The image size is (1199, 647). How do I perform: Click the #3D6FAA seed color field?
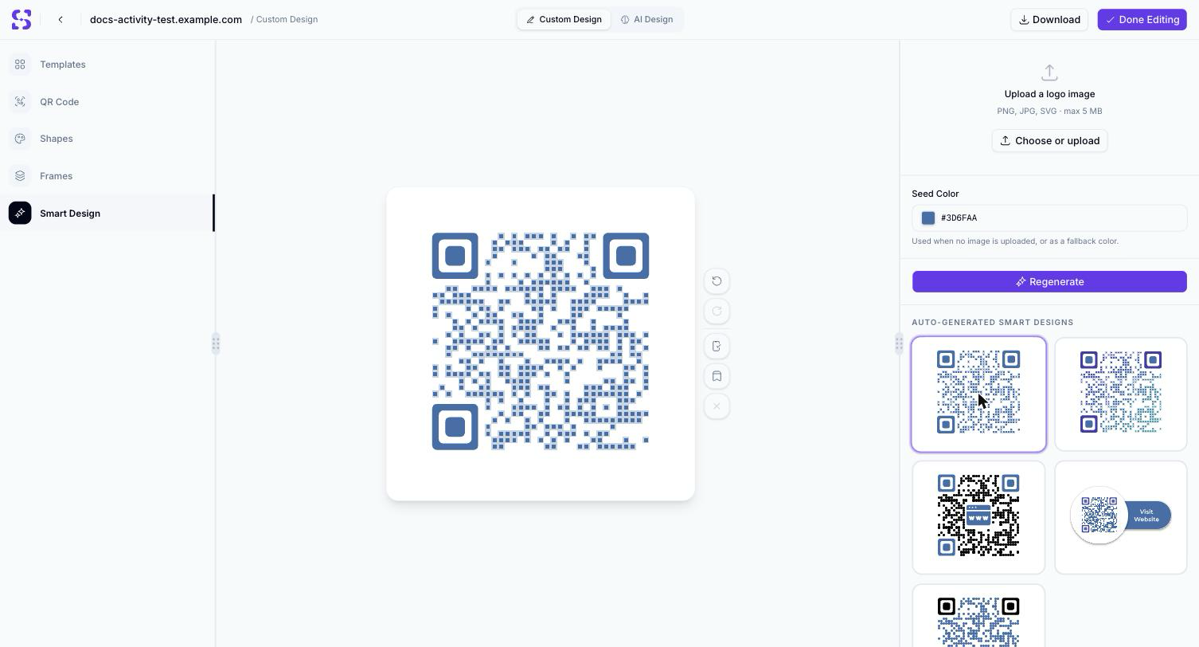(1049, 218)
